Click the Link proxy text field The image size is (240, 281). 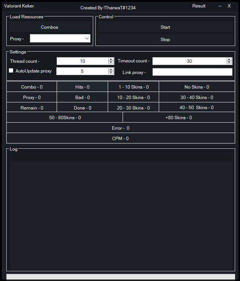[192, 72]
